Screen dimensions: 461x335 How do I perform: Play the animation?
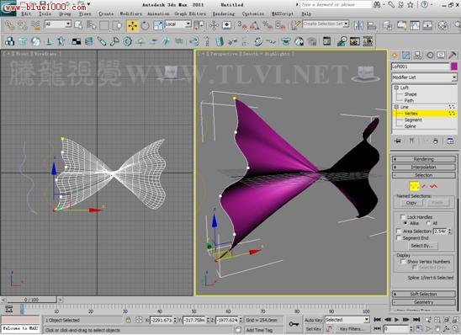[396, 319]
